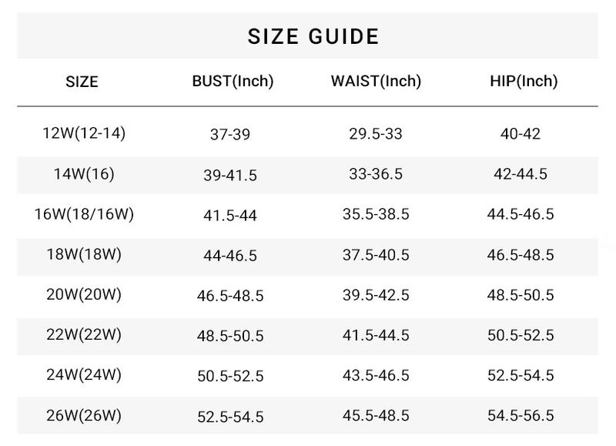Select the 26W(26W) size label
The image size is (616, 446).
84,416
